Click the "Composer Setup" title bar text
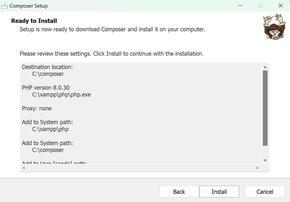 point(29,6)
